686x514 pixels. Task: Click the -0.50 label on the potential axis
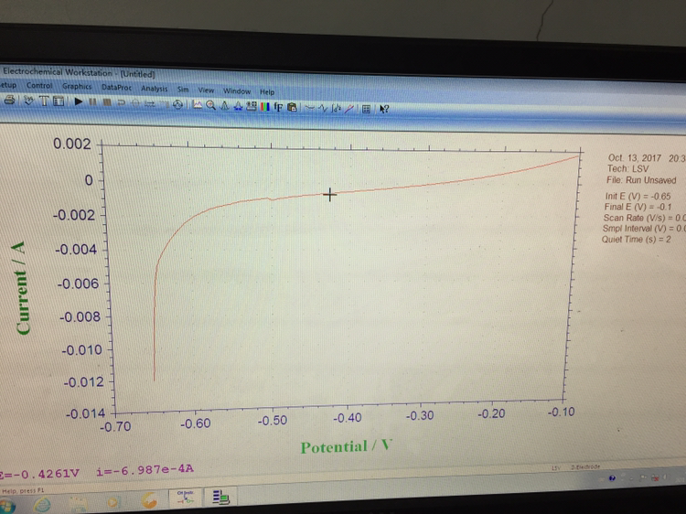(x=273, y=421)
